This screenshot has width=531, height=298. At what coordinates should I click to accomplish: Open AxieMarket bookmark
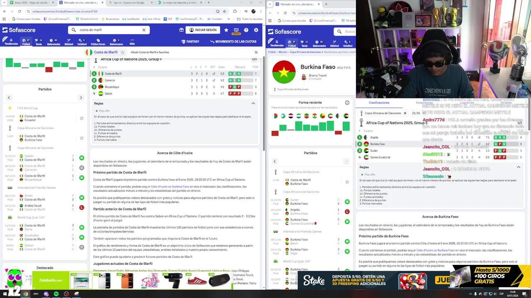click(131, 19)
